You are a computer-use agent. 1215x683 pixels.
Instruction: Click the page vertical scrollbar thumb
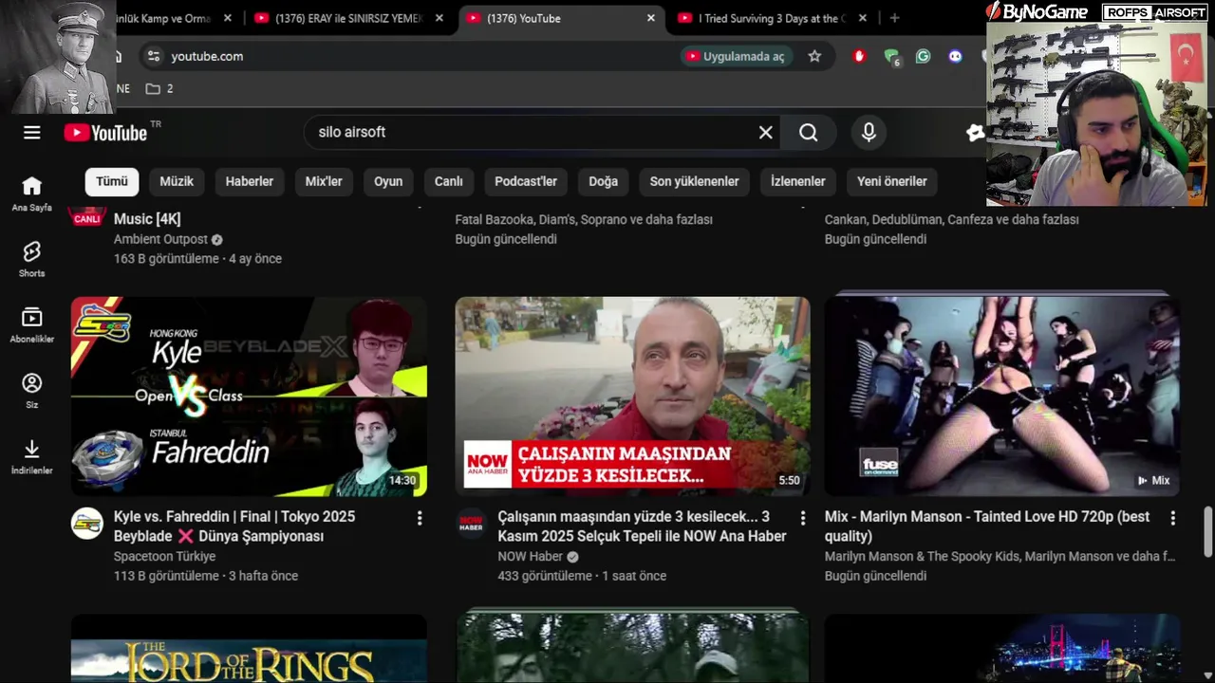pos(1207,531)
